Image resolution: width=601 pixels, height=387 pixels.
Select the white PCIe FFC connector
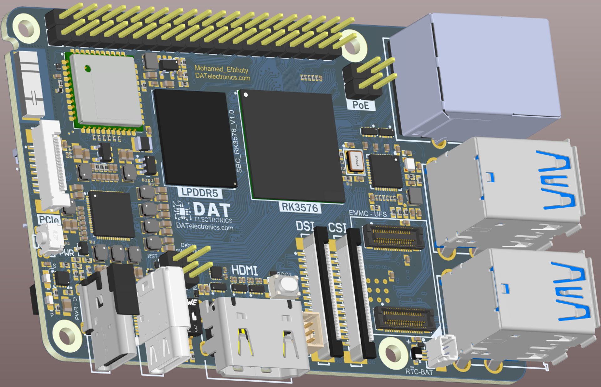[x=50, y=166]
